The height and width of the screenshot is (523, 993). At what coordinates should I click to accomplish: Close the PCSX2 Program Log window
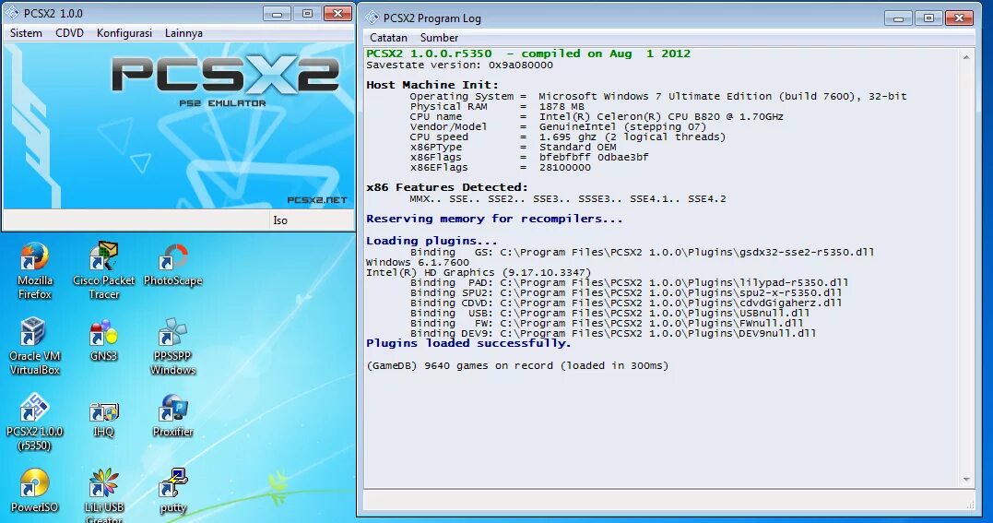click(959, 18)
